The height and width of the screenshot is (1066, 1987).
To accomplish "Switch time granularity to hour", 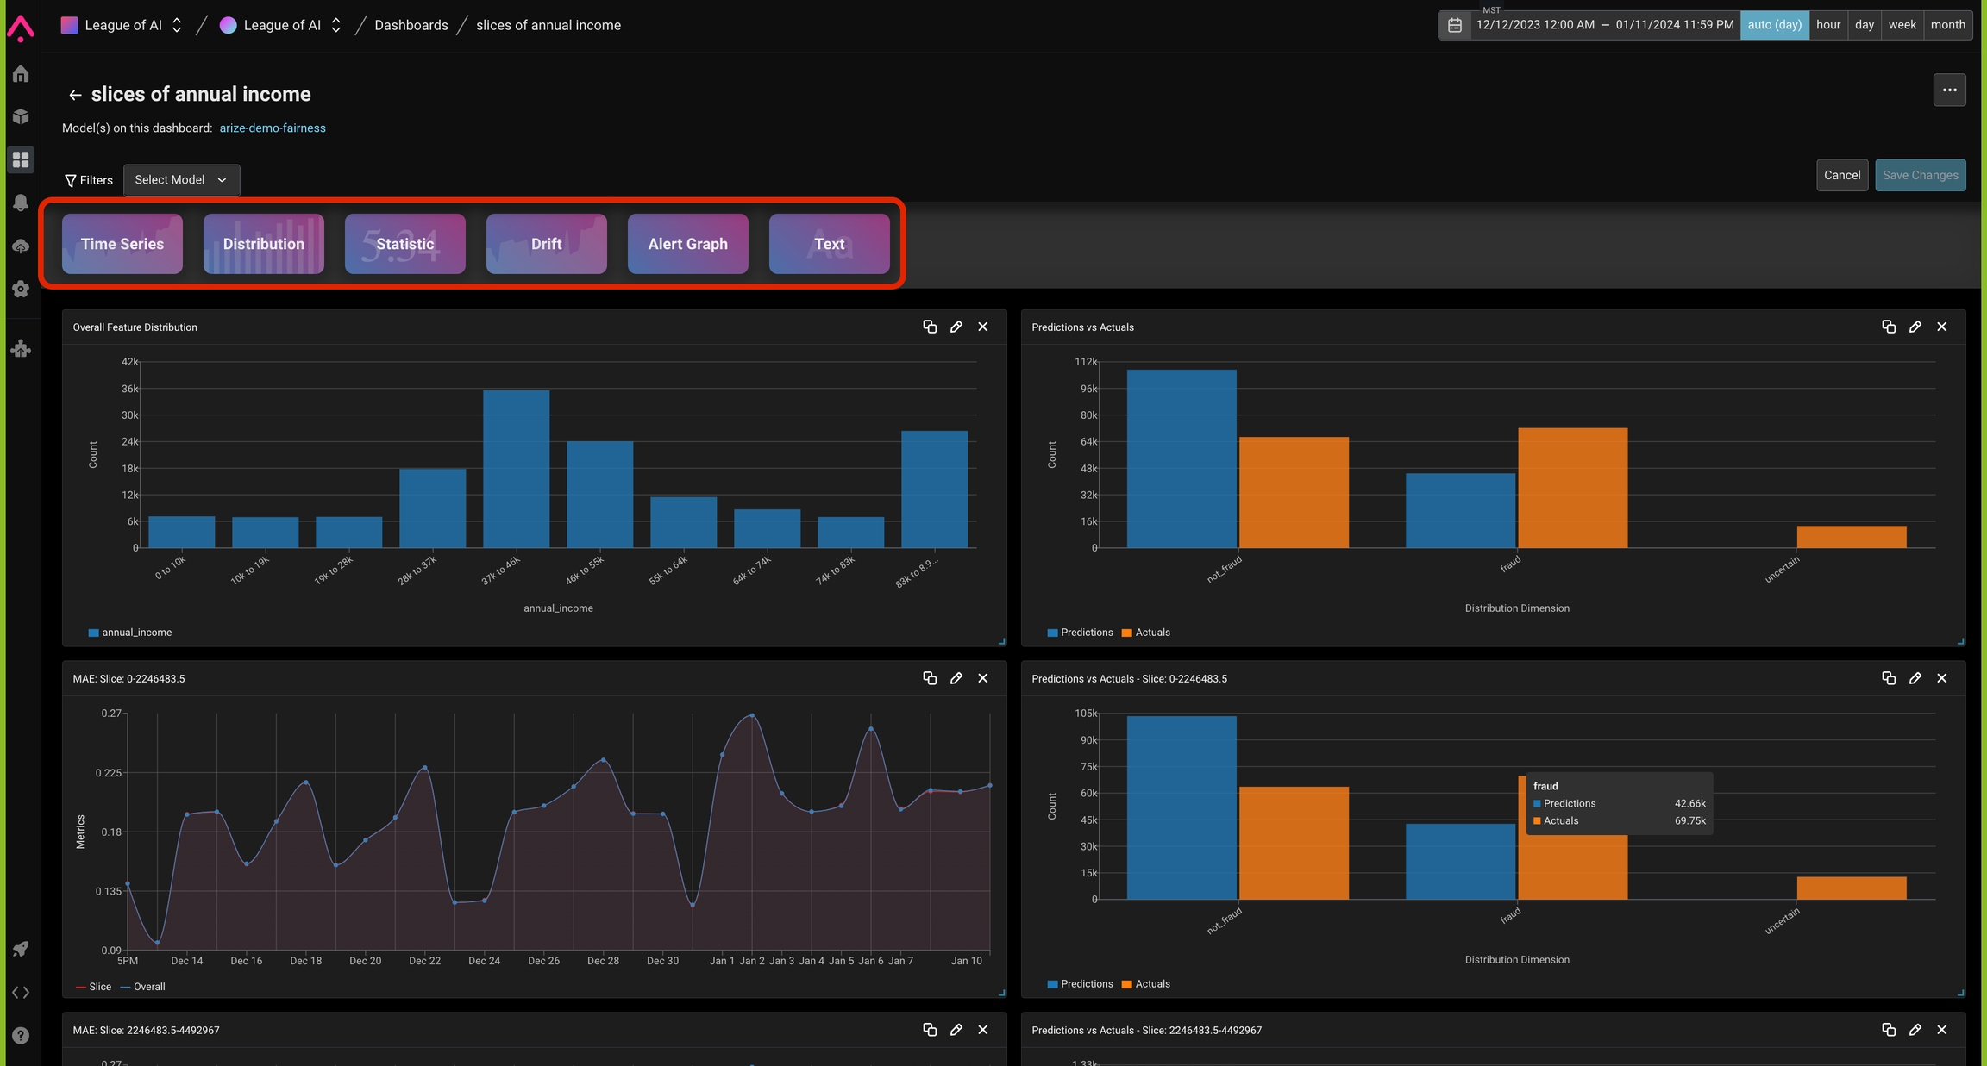I will tap(1827, 25).
